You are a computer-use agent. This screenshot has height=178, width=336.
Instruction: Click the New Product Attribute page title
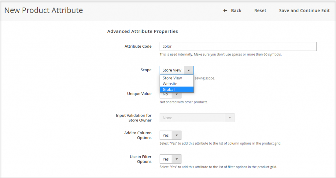[x=43, y=11]
